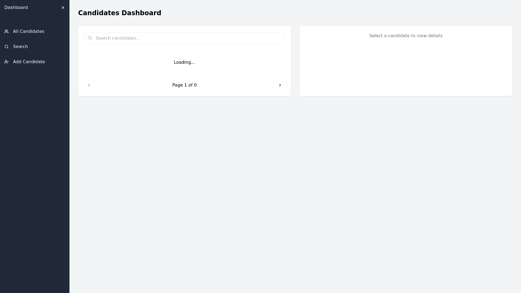The image size is (521, 293).
Task: Click empty gray area below the panels
Action: coord(295,190)
